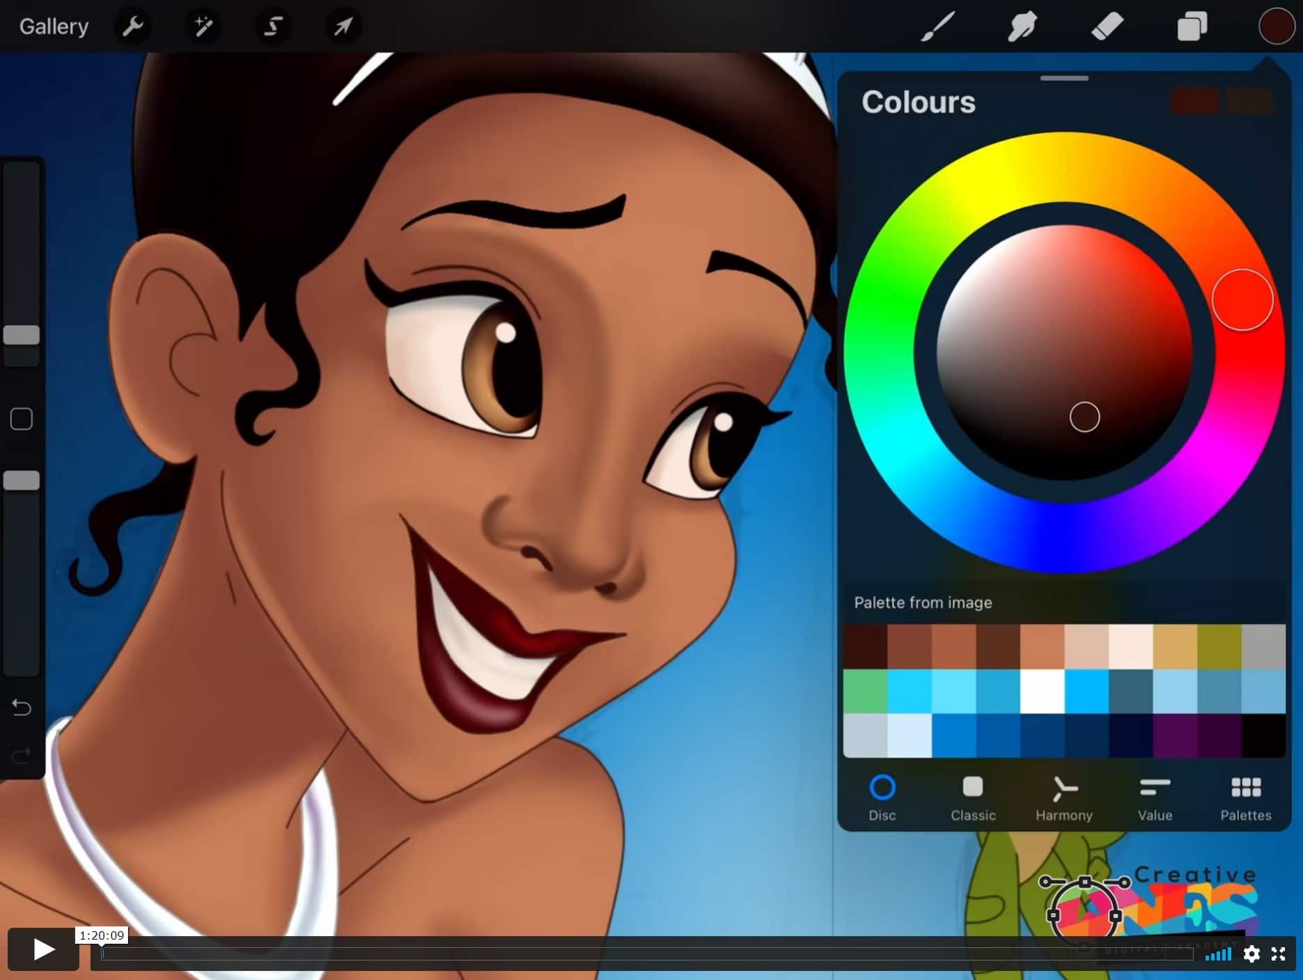Enter fullscreen video mode
The image size is (1303, 980).
pyautogui.click(x=1279, y=954)
